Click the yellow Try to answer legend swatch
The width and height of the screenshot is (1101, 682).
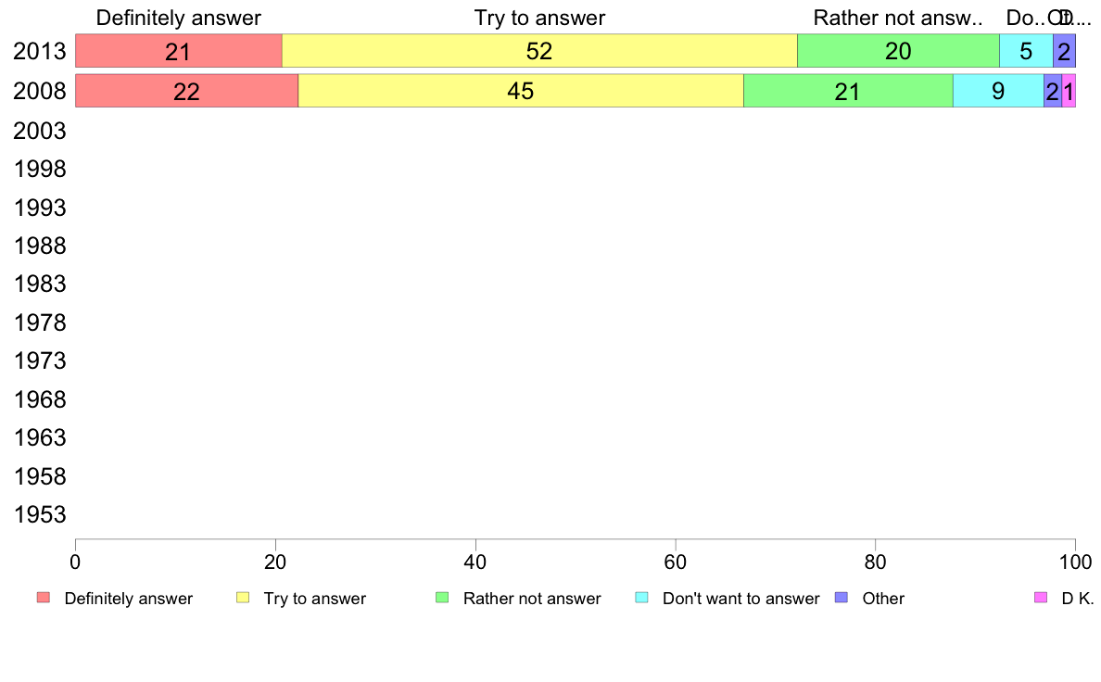coord(243,598)
